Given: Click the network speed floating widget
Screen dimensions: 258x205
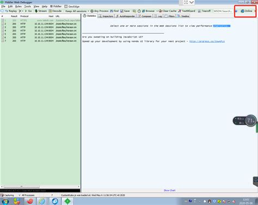Looking at the screenshot, I should (245, 120).
